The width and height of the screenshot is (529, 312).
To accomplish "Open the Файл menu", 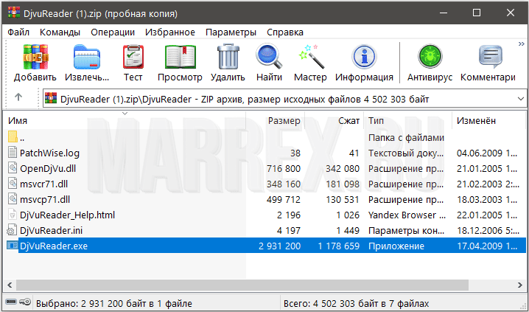I will (18, 32).
